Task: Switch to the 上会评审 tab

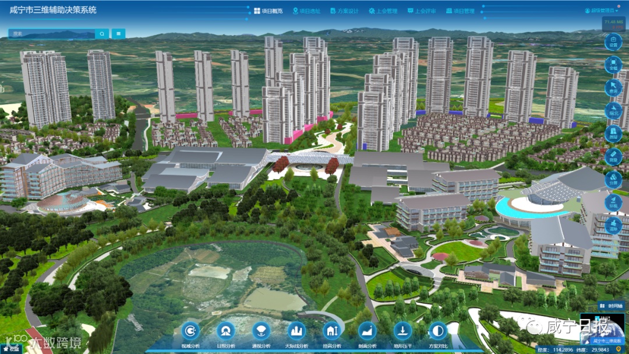Action: click(421, 11)
